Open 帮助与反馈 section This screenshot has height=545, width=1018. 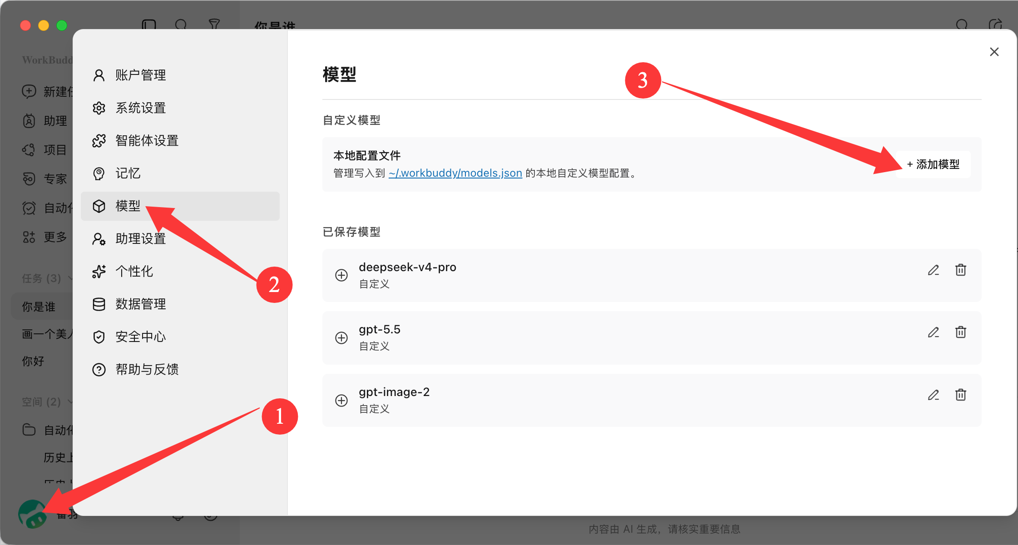click(x=180, y=369)
